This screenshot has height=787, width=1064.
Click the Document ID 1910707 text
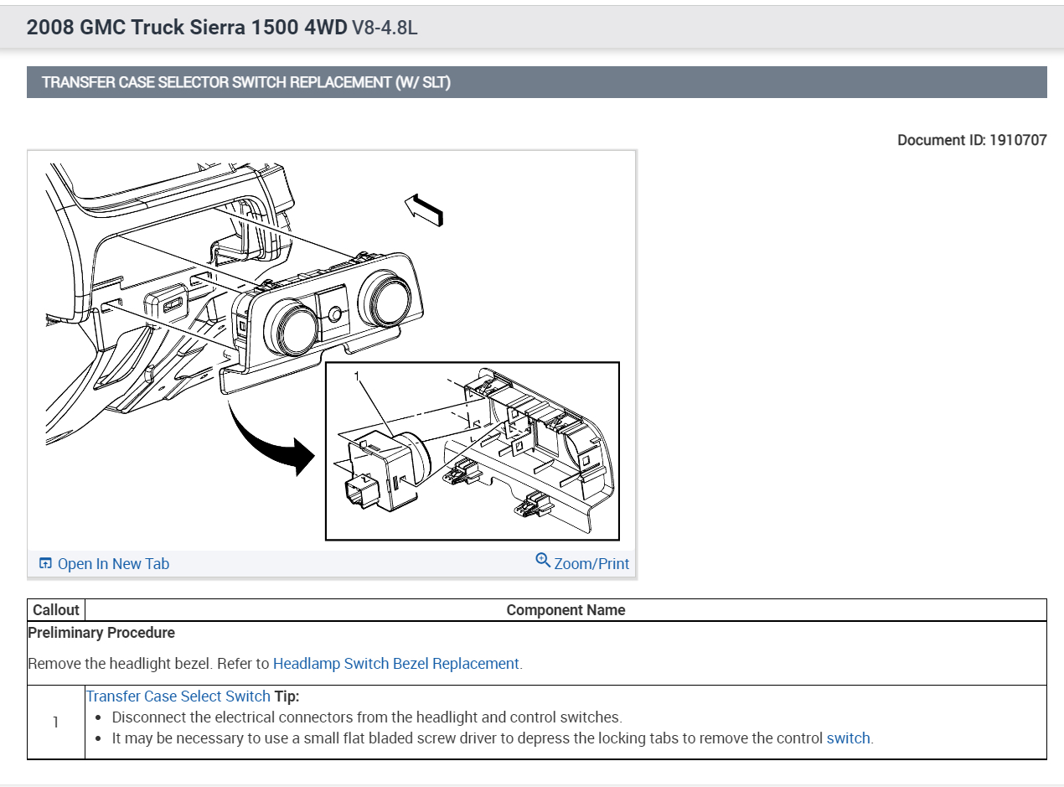tap(972, 140)
